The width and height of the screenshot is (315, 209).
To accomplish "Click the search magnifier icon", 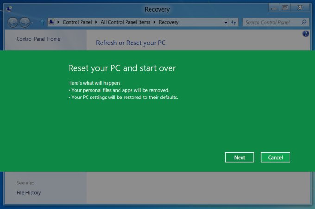I will click(x=304, y=22).
